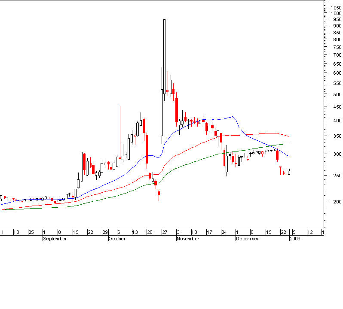Image resolution: width=343 pixels, height=309 pixels.
Task: Click the 1000 price axis label
Action: coord(336,14)
